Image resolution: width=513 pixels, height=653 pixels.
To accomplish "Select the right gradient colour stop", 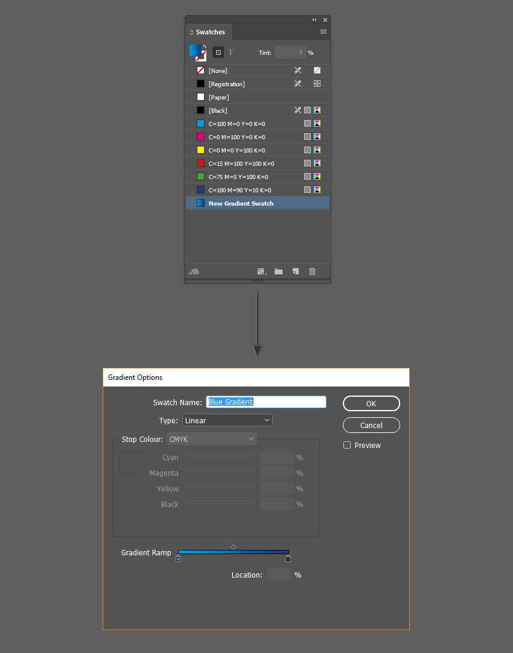I will (288, 558).
